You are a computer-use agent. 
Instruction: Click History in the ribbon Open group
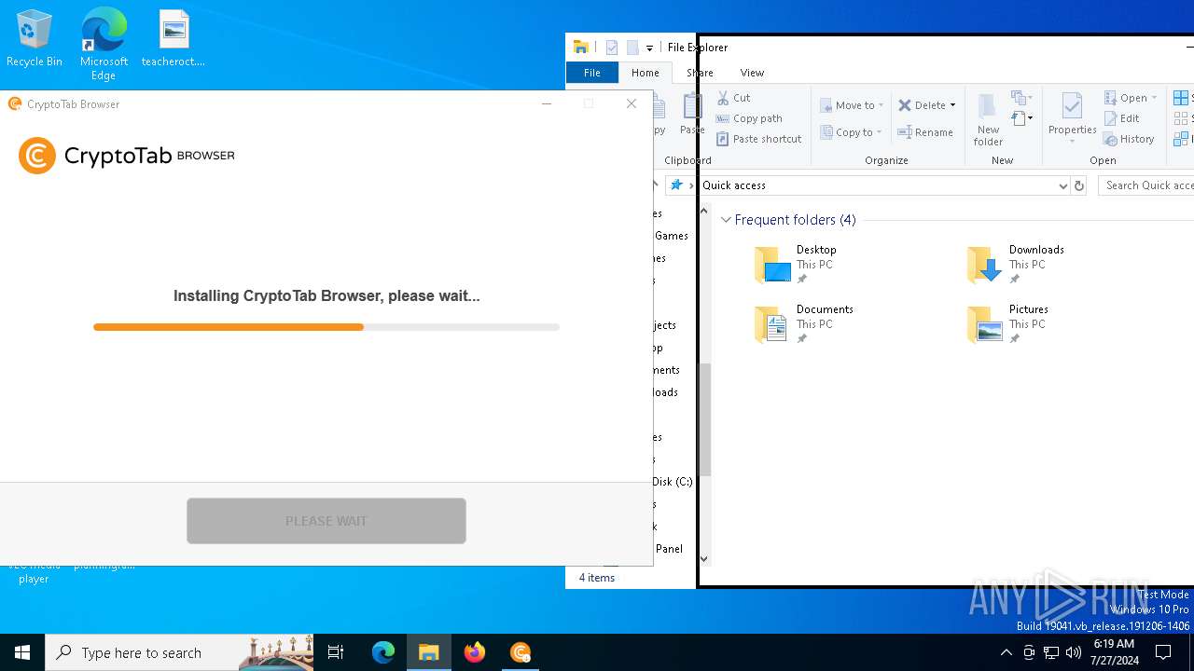tap(1130, 139)
